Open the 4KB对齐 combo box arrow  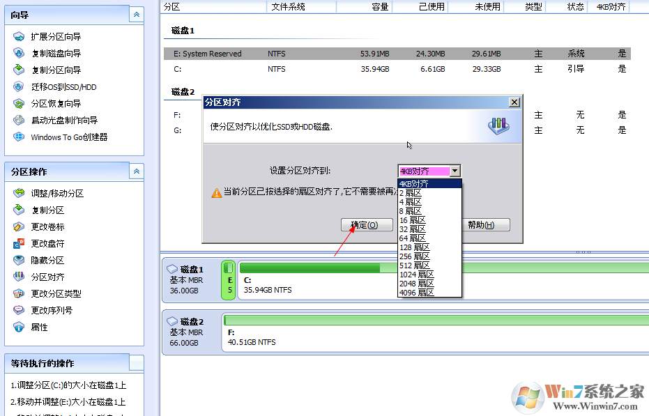455,171
